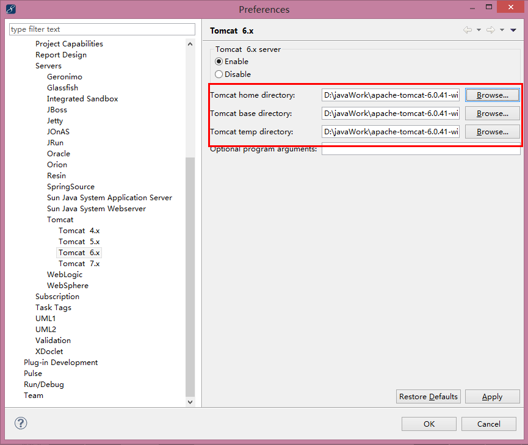The width and height of the screenshot is (528, 445).
Task: Confirm preferences with OK
Action: click(x=429, y=424)
